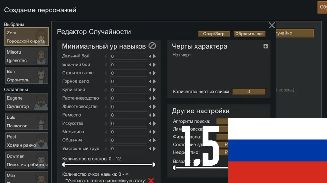This screenshot has width=327, height=183.
Task: Toggle the strongest attack only red X
Action: click(151, 181)
